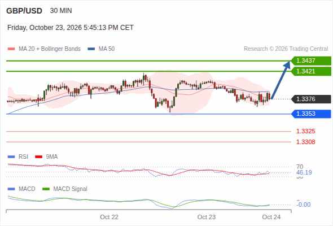Click the 1.3437 green resistance tag
The image size is (333, 226).
pos(311,61)
